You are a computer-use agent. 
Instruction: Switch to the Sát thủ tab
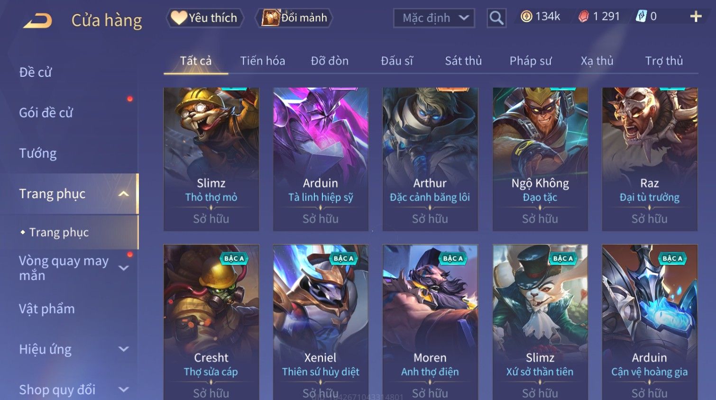pos(463,61)
